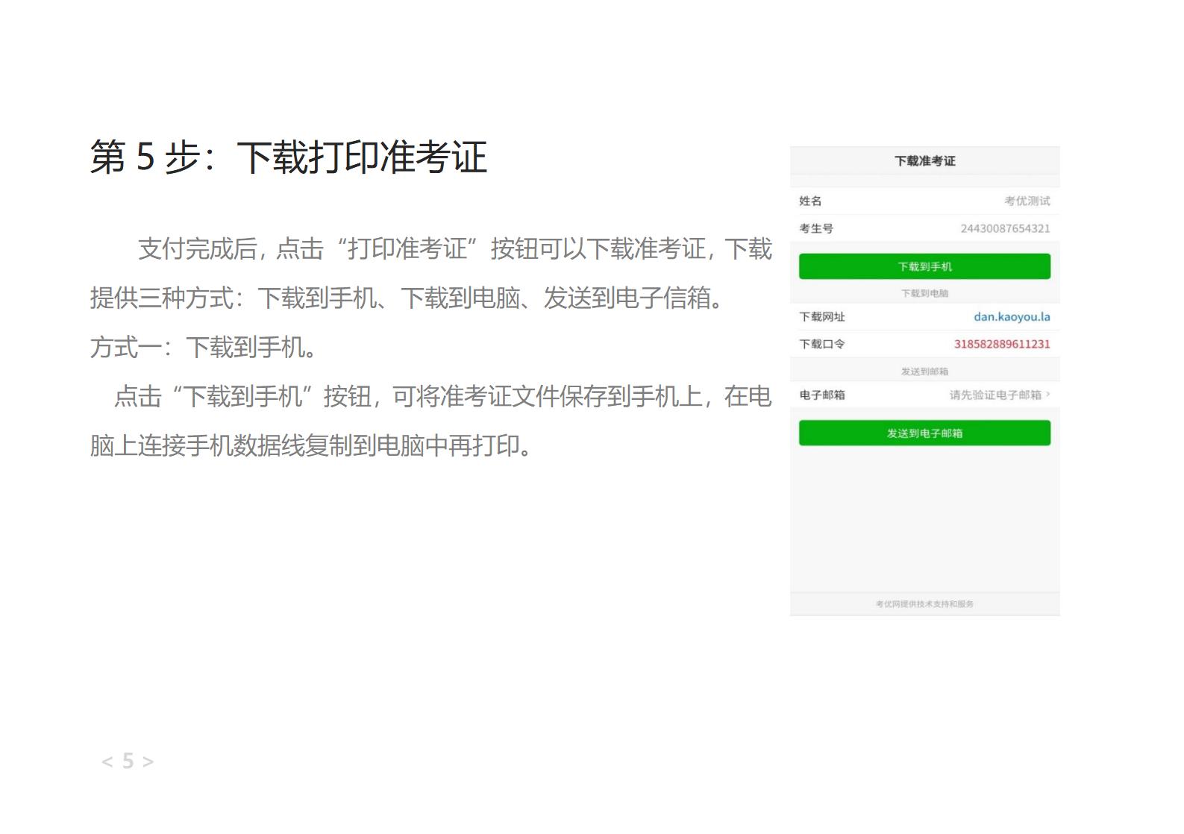Click the footer text 考优网提供技术支持和服务
The width and height of the screenshot is (1184, 834).
924,603
